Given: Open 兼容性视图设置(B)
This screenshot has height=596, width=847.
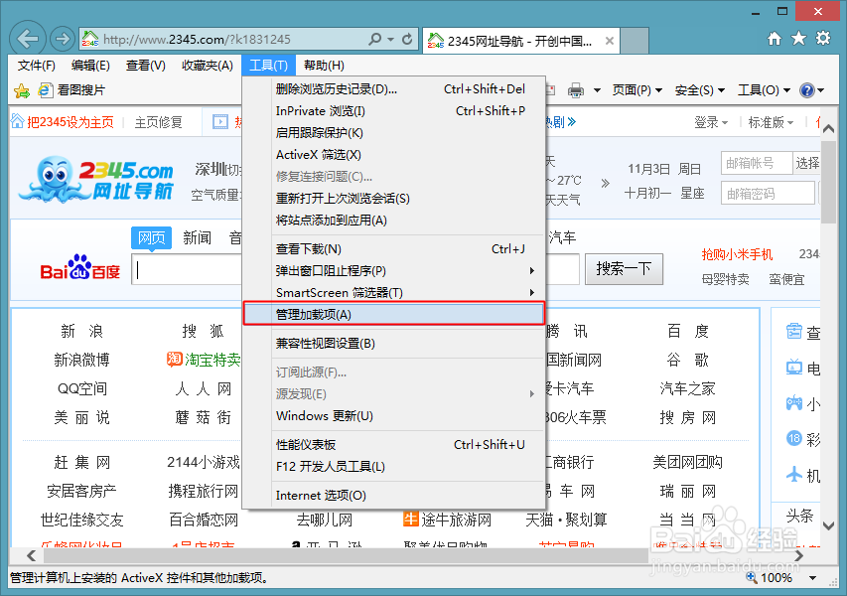Looking at the screenshot, I should tap(394, 343).
